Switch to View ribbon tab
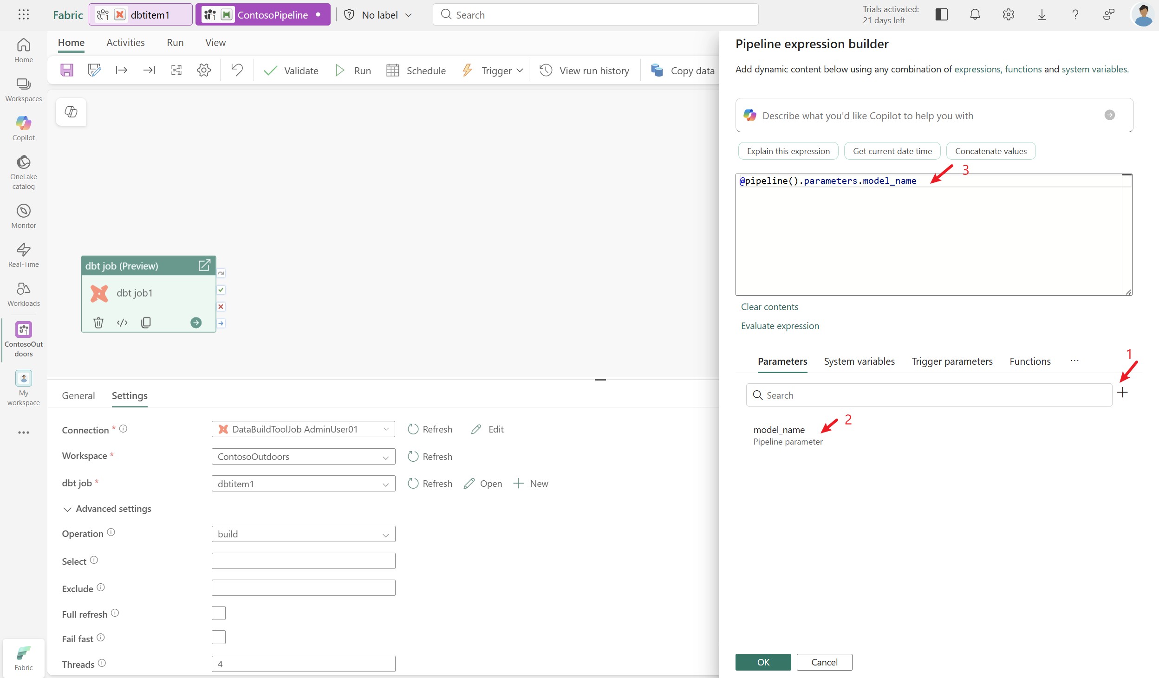 (x=215, y=43)
